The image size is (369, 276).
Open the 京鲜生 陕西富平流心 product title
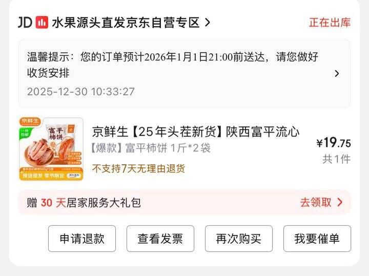(x=196, y=132)
